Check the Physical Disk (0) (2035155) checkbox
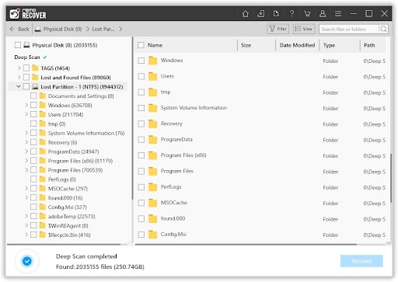Screen dimensions: 398x282 pyautogui.click(x=18, y=45)
